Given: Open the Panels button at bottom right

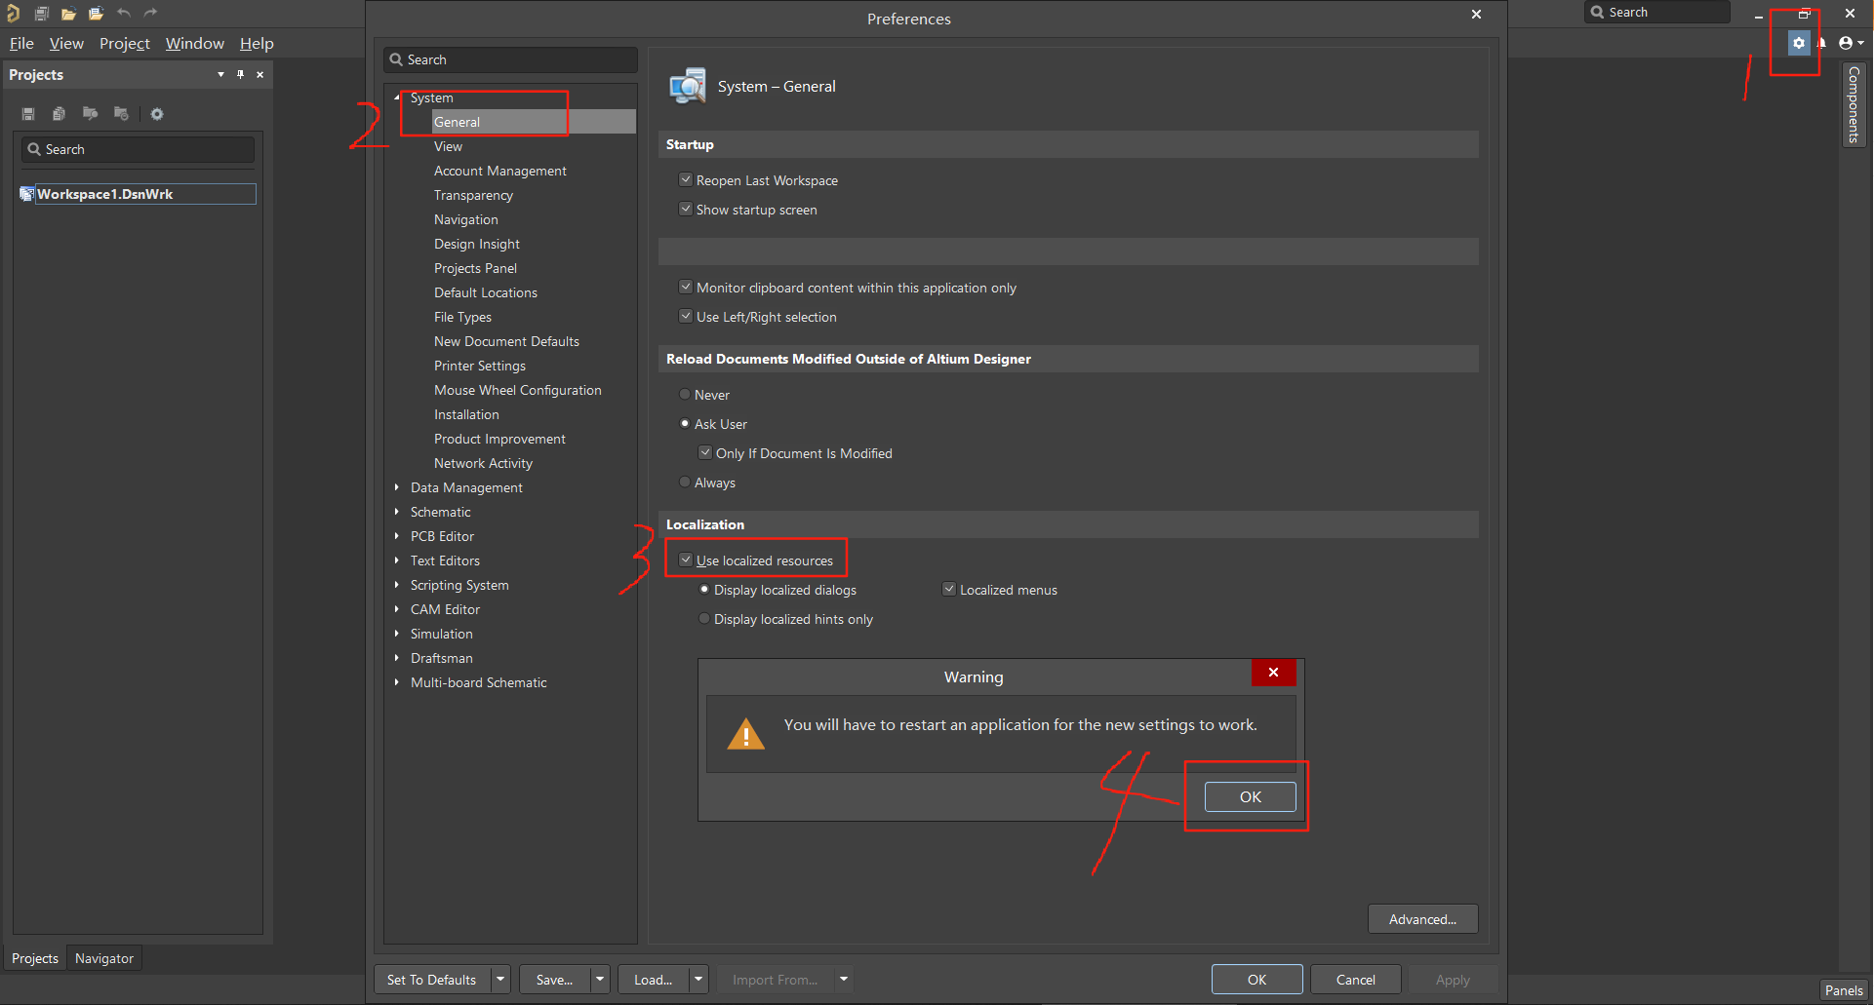Looking at the screenshot, I should tap(1844, 990).
